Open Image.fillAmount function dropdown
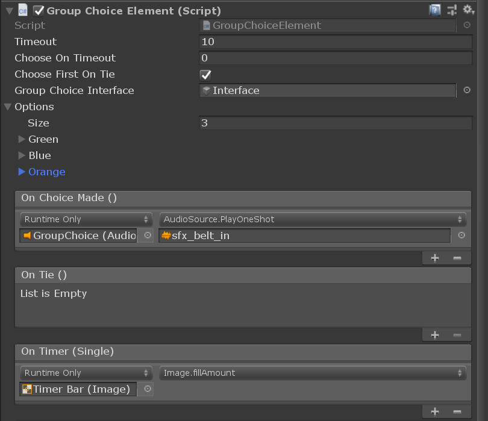The height and width of the screenshot is (421, 488). pyautogui.click(x=313, y=373)
